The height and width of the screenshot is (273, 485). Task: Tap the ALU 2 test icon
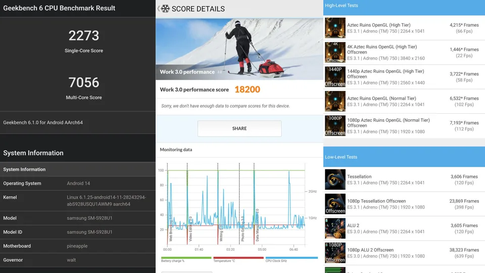point(335,229)
